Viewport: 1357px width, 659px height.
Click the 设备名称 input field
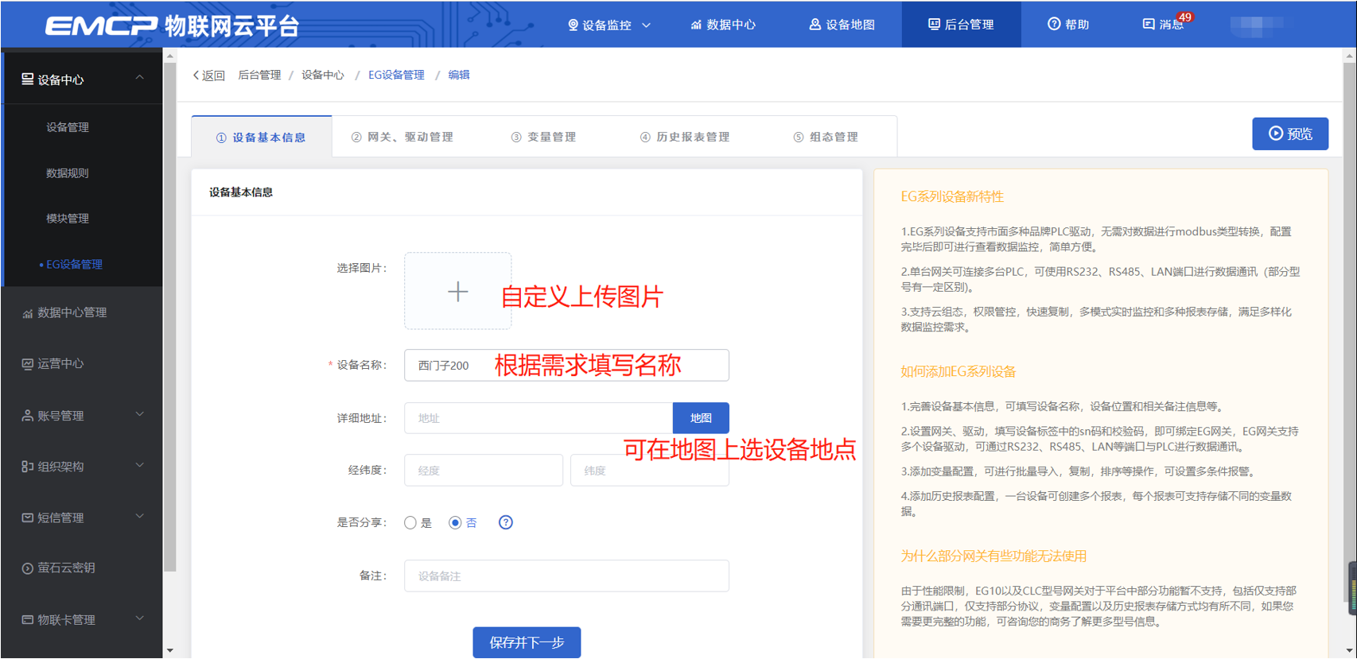[x=566, y=365]
